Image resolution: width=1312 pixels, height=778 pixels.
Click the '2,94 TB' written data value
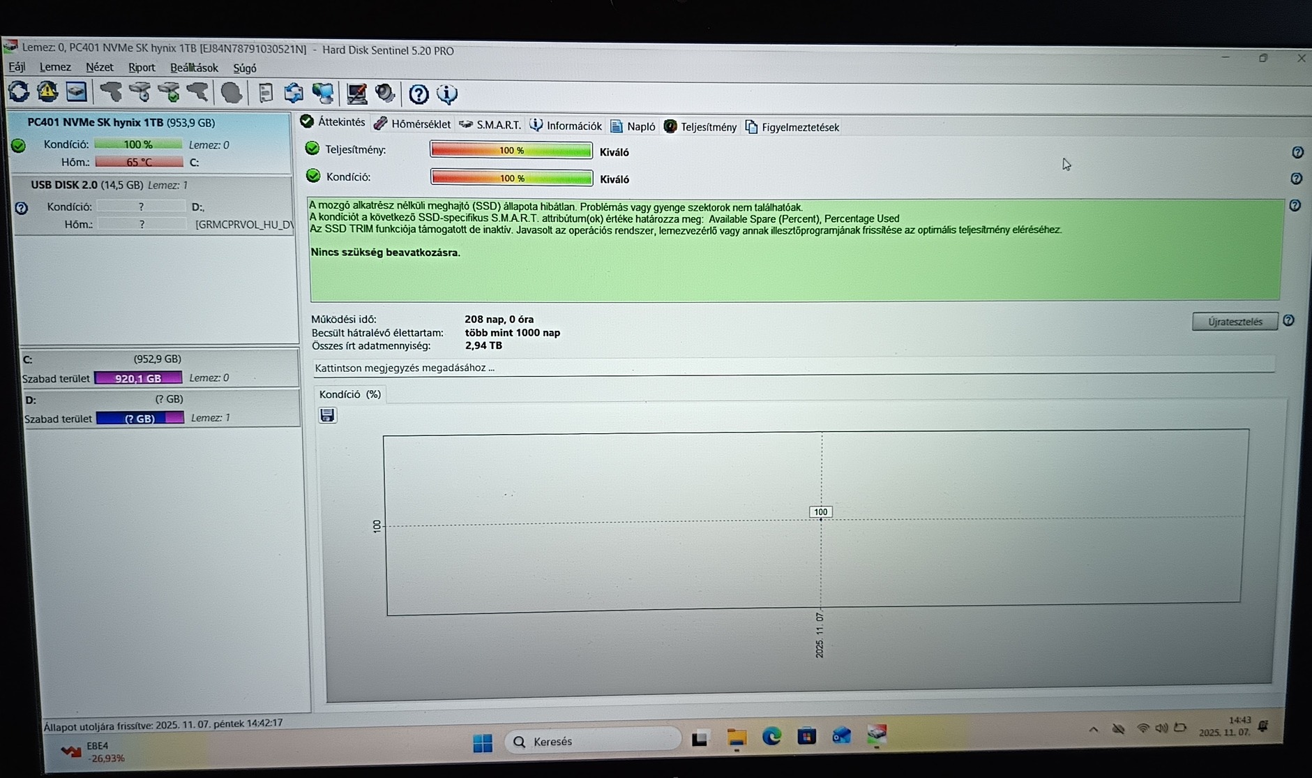(483, 345)
